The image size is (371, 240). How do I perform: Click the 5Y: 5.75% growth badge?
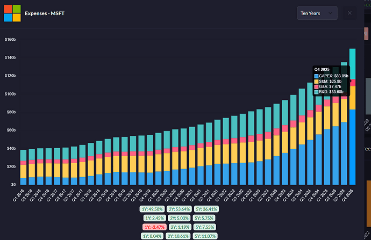point(204,218)
